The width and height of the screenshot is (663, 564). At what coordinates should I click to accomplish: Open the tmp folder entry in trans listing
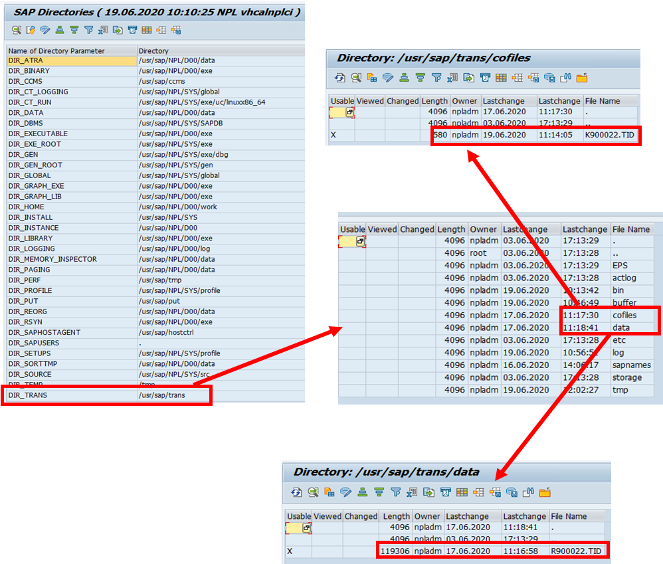click(x=620, y=390)
